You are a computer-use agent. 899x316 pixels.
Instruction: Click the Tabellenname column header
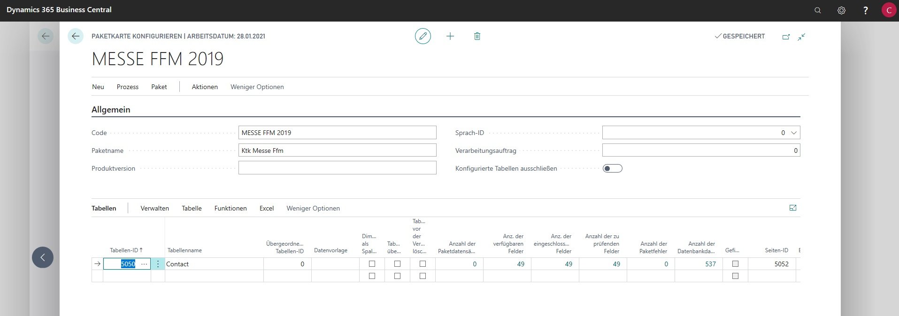click(184, 250)
